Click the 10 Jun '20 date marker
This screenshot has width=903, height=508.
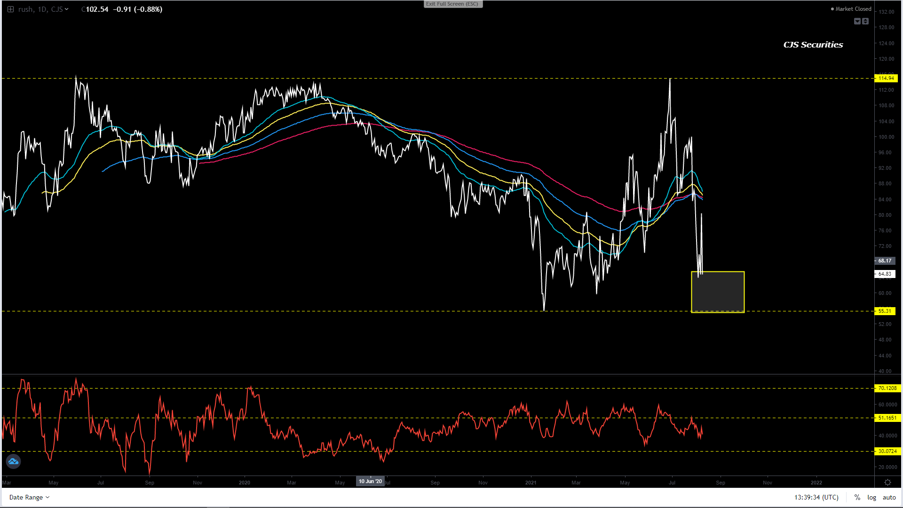370,481
